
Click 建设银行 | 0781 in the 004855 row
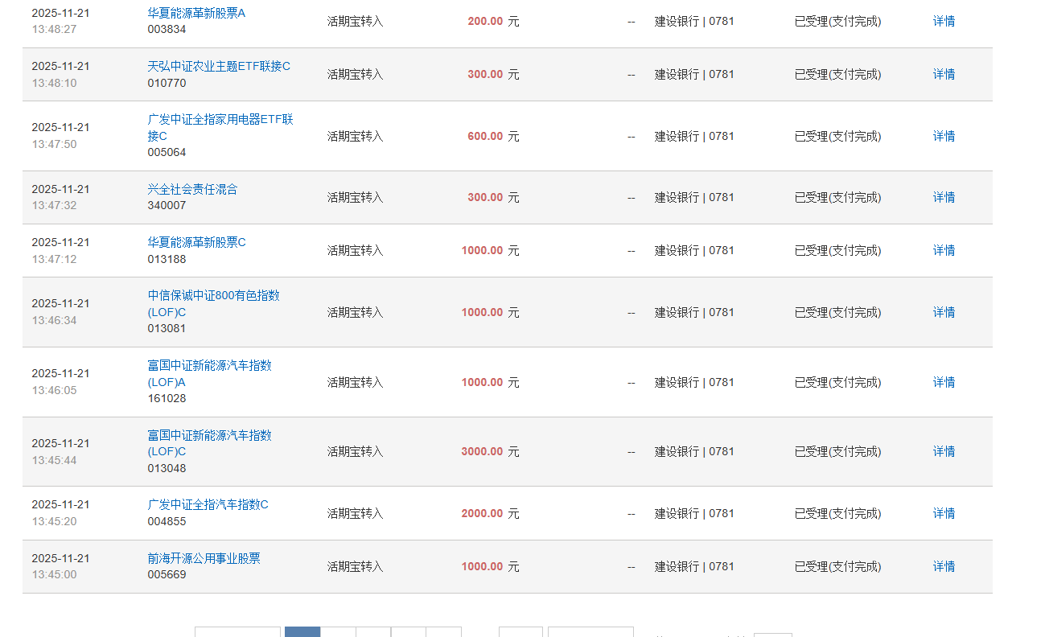click(694, 513)
